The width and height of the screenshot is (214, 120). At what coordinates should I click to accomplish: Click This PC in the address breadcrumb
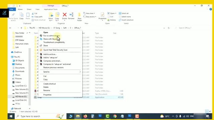coord(32,28)
